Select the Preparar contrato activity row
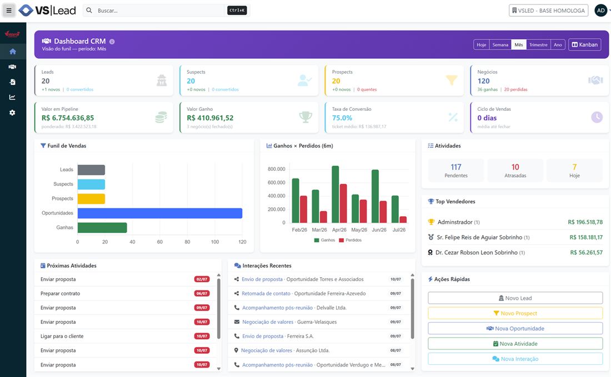The image size is (611, 377). tap(125, 293)
